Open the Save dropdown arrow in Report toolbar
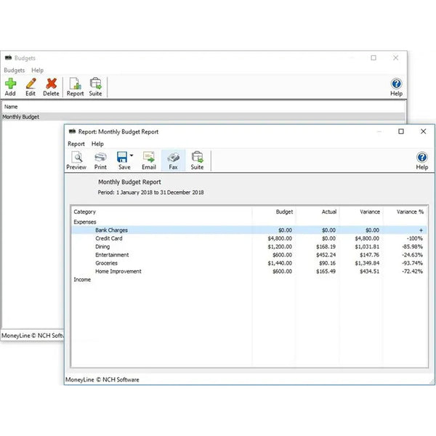The width and height of the screenshot is (436, 436). (x=132, y=156)
